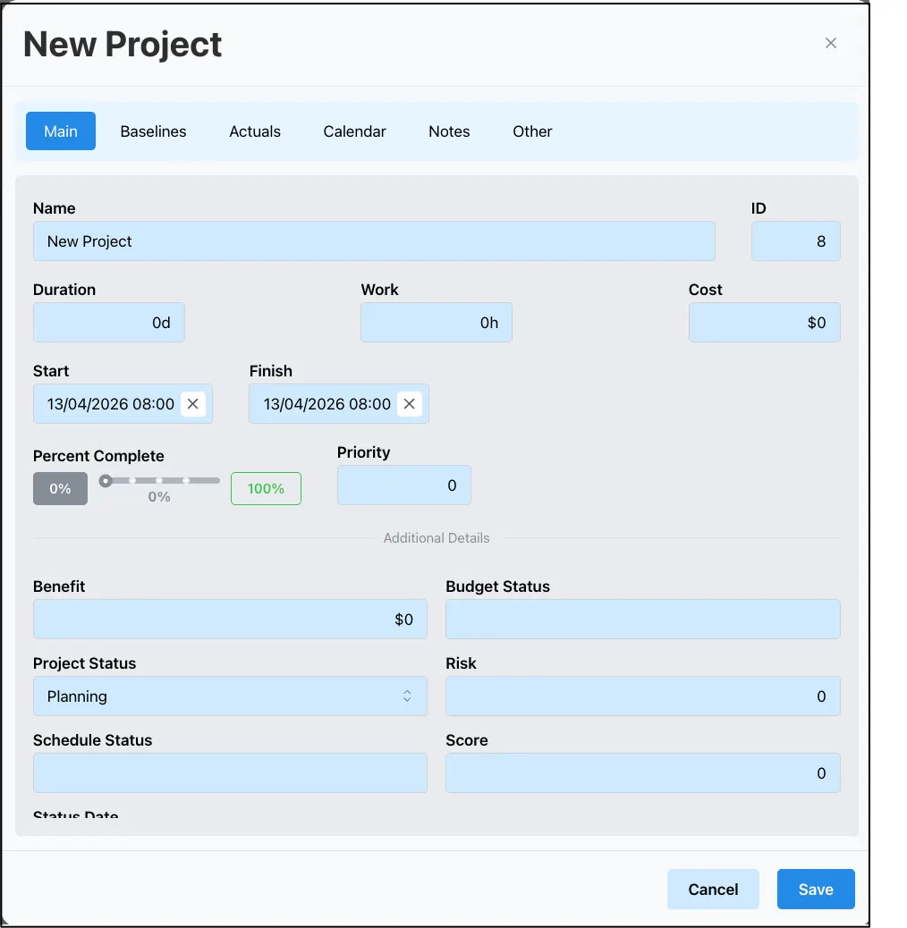Clear the Finish date value

[409, 403]
